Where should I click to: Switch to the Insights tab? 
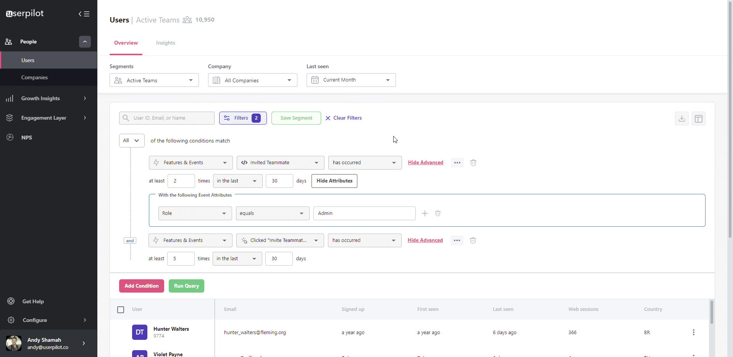click(165, 43)
